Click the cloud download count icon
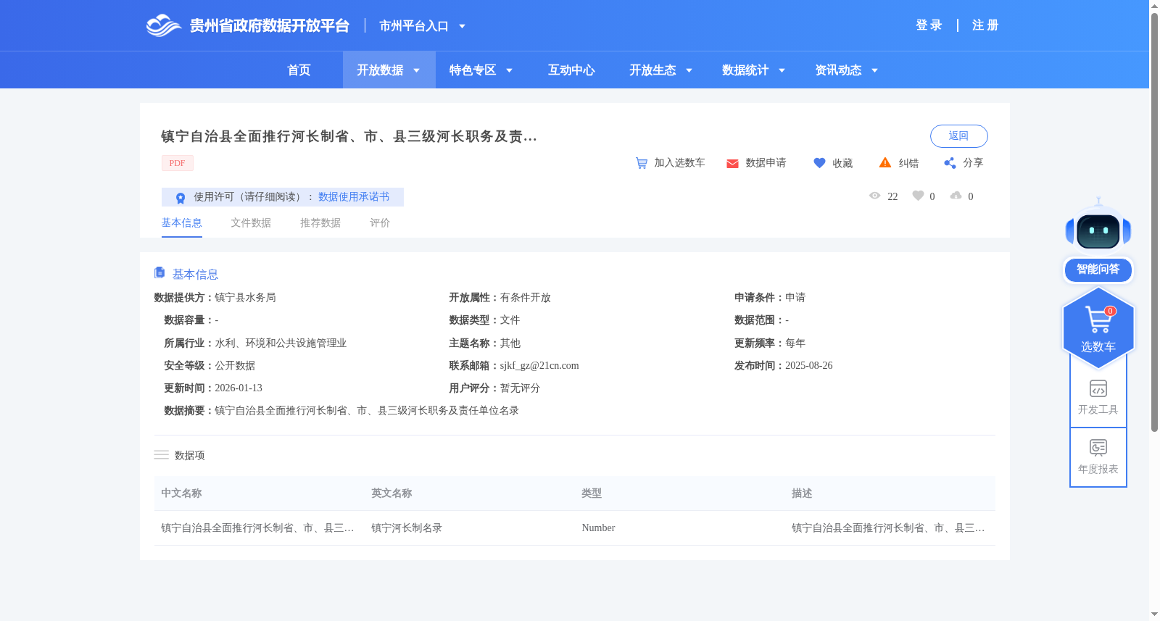The width and height of the screenshot is (1160, 621). (x=956, y=196)
